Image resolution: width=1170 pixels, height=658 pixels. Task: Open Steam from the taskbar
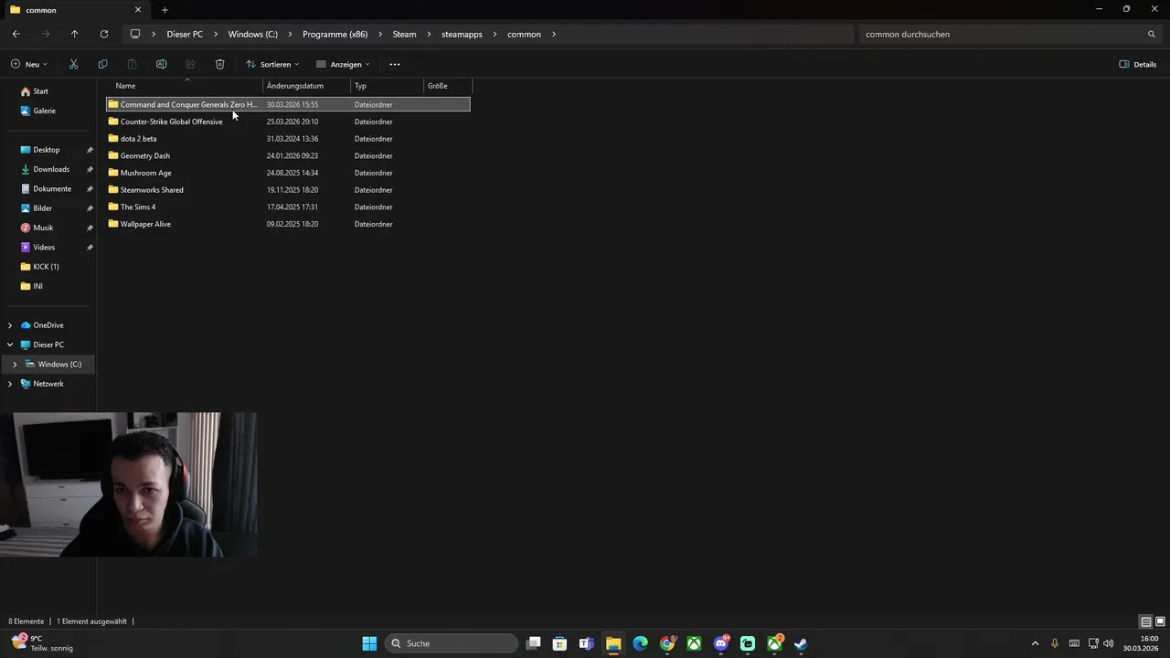801,643
